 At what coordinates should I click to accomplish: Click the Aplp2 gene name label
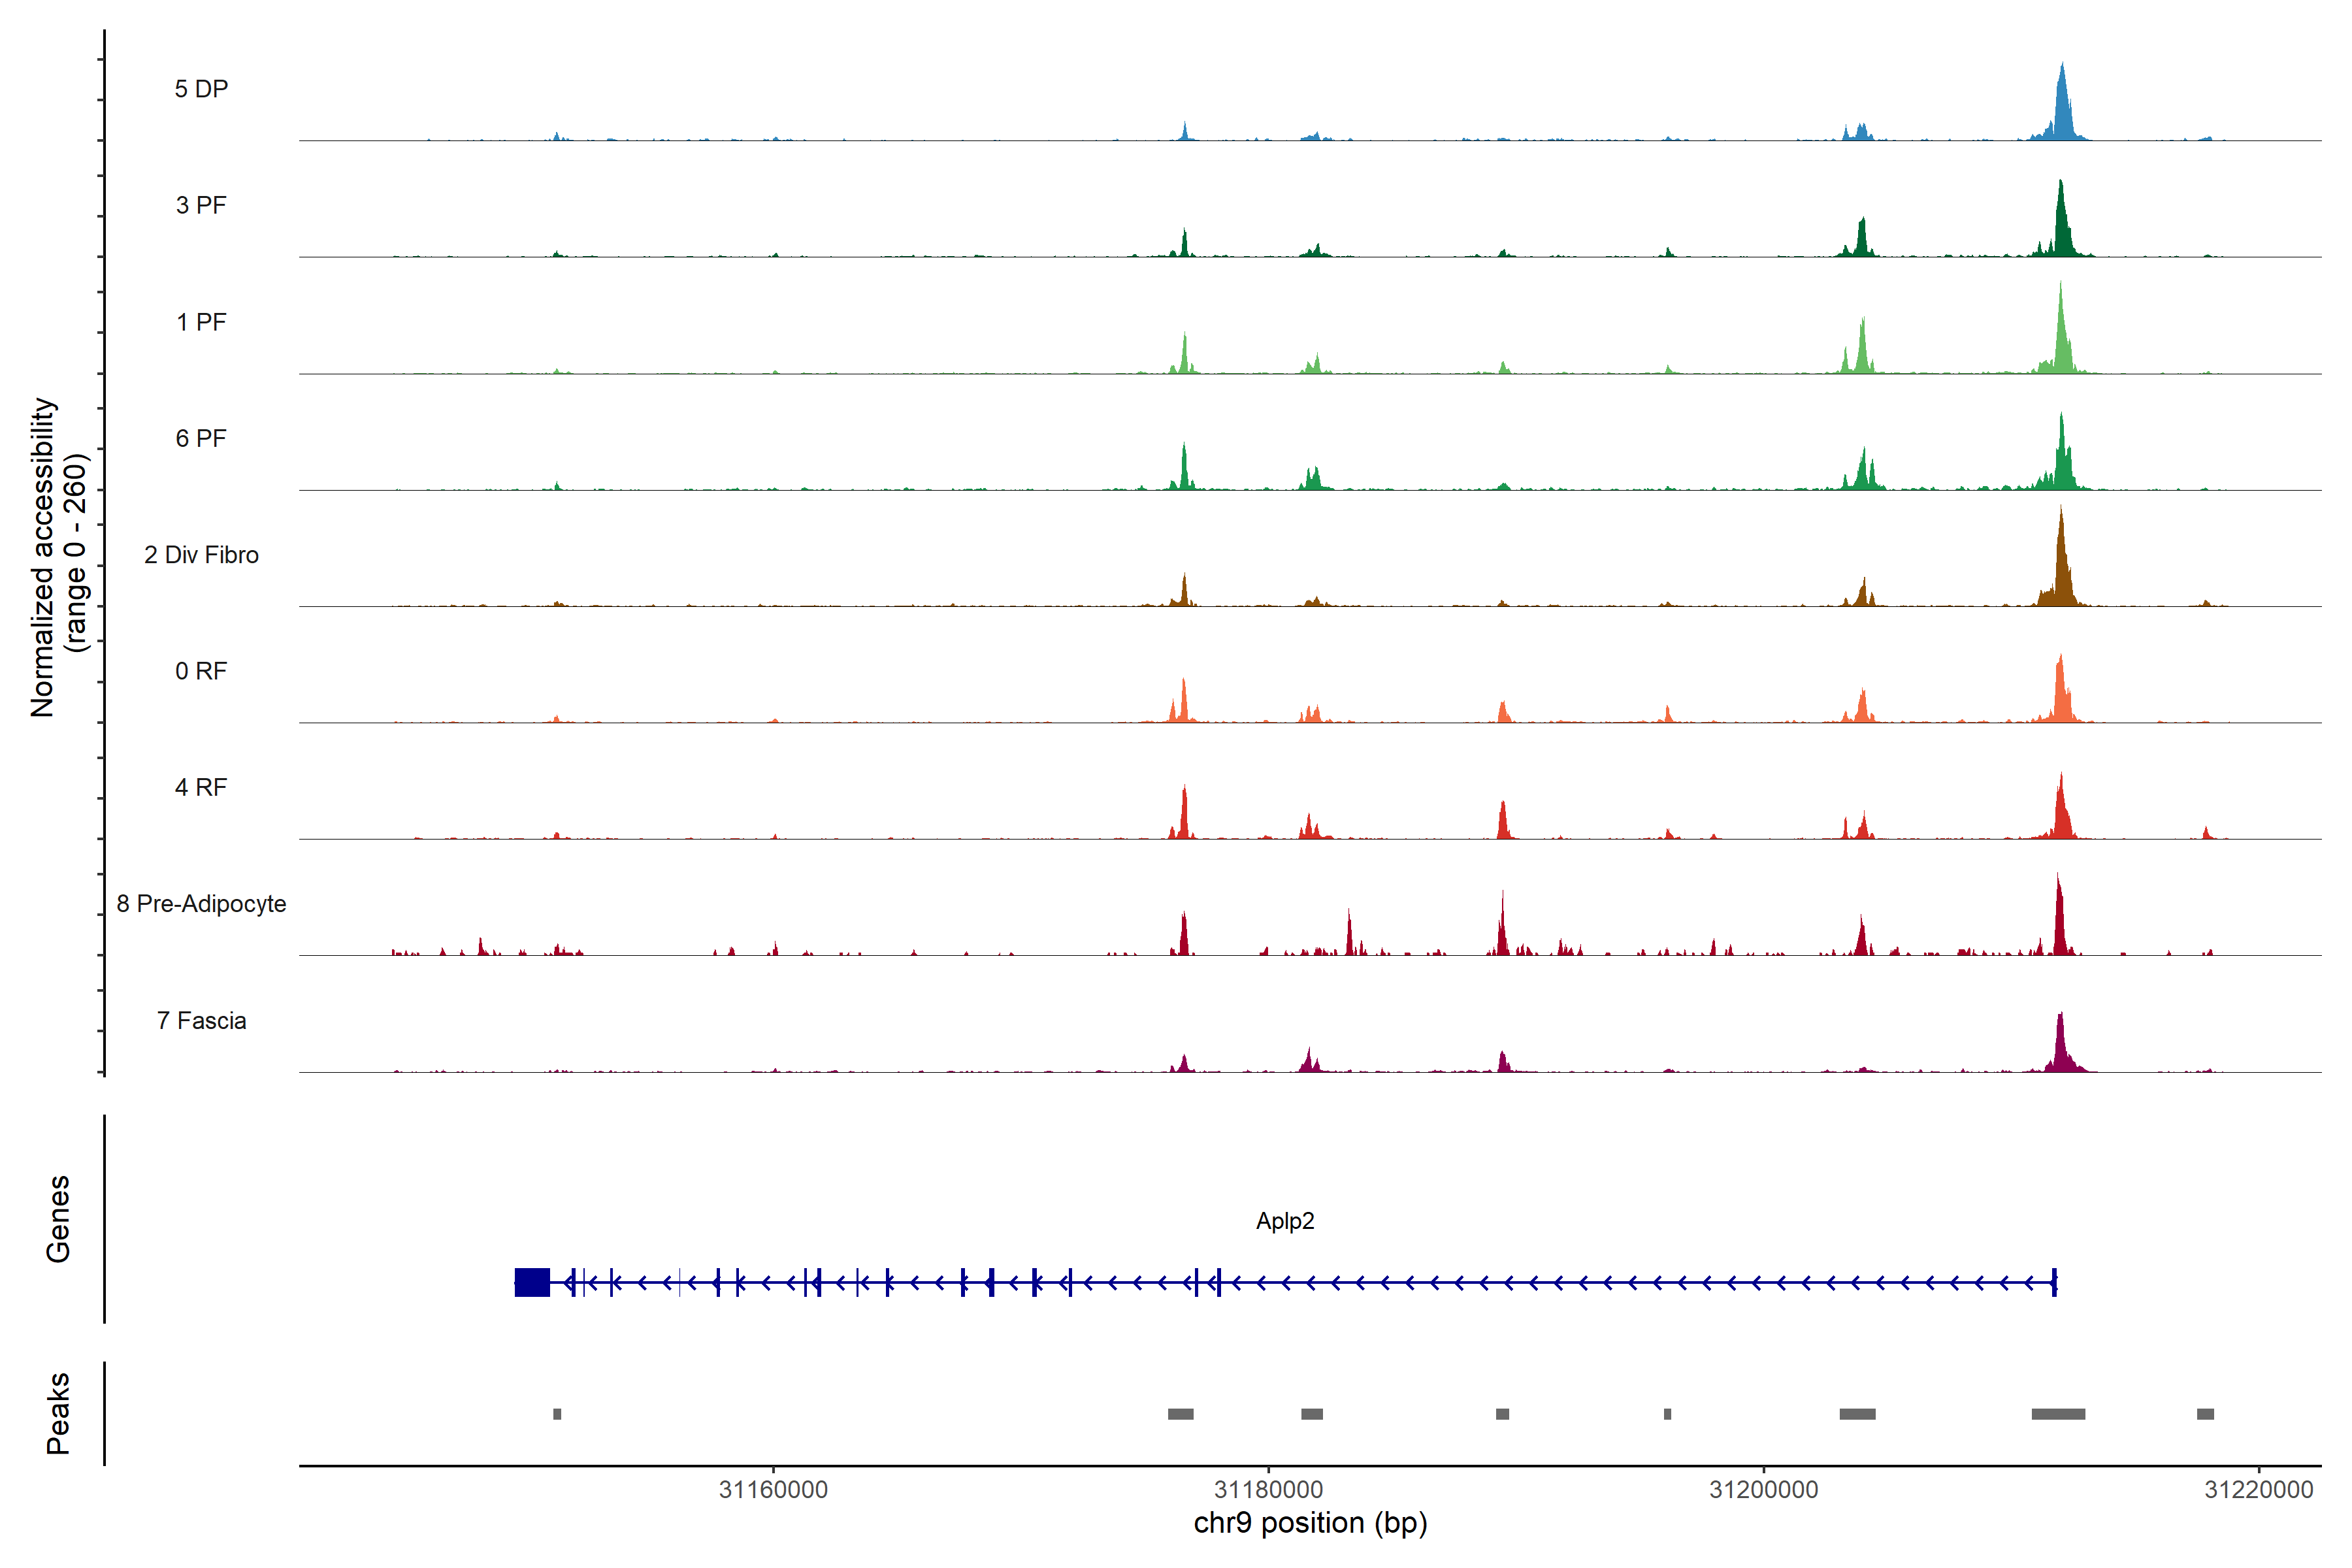point(1285,1220)
